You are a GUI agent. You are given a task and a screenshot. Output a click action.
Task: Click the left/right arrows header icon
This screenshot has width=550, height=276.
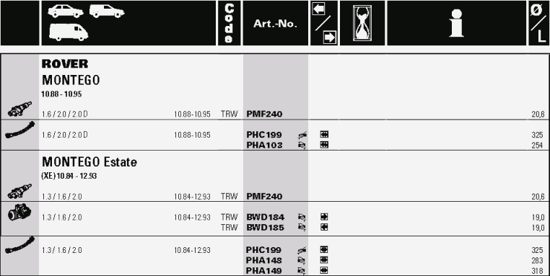[x=324, y=23]
